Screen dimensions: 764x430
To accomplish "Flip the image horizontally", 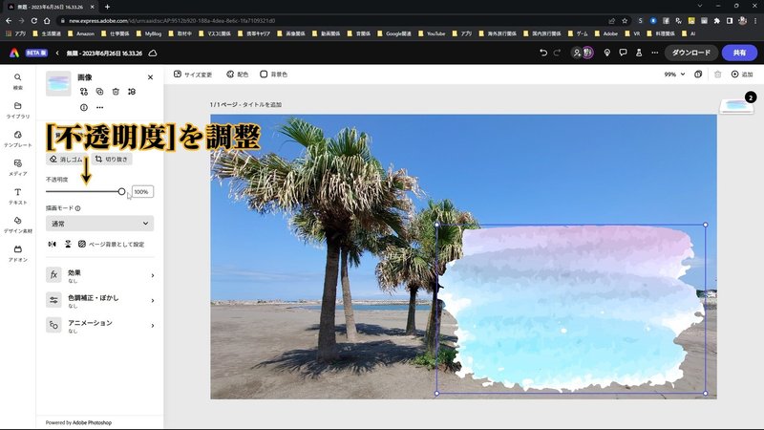I will click(x=53, y=244).
